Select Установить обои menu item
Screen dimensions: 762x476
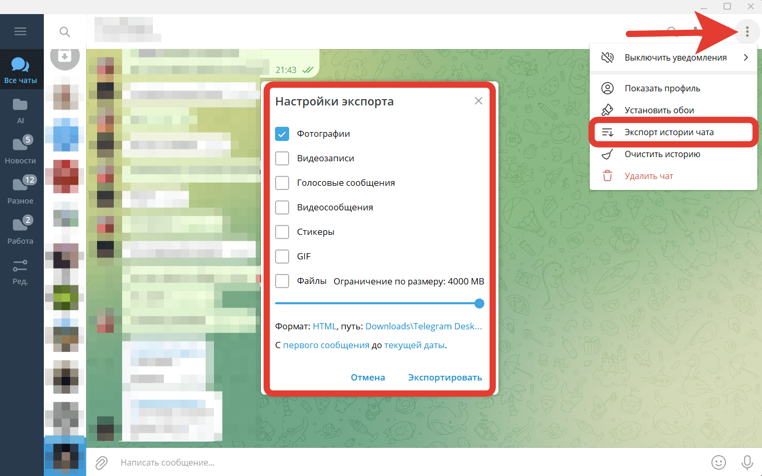(x=673, y=110)
